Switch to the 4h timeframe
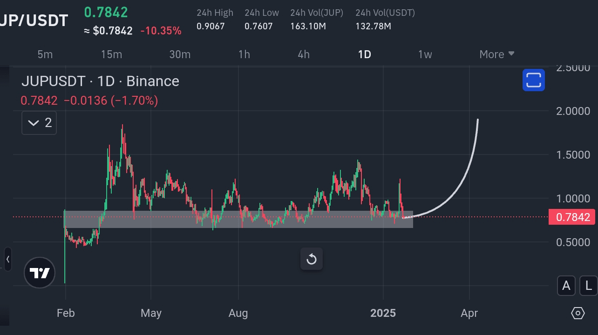598x335 pixels. [304, 54]
